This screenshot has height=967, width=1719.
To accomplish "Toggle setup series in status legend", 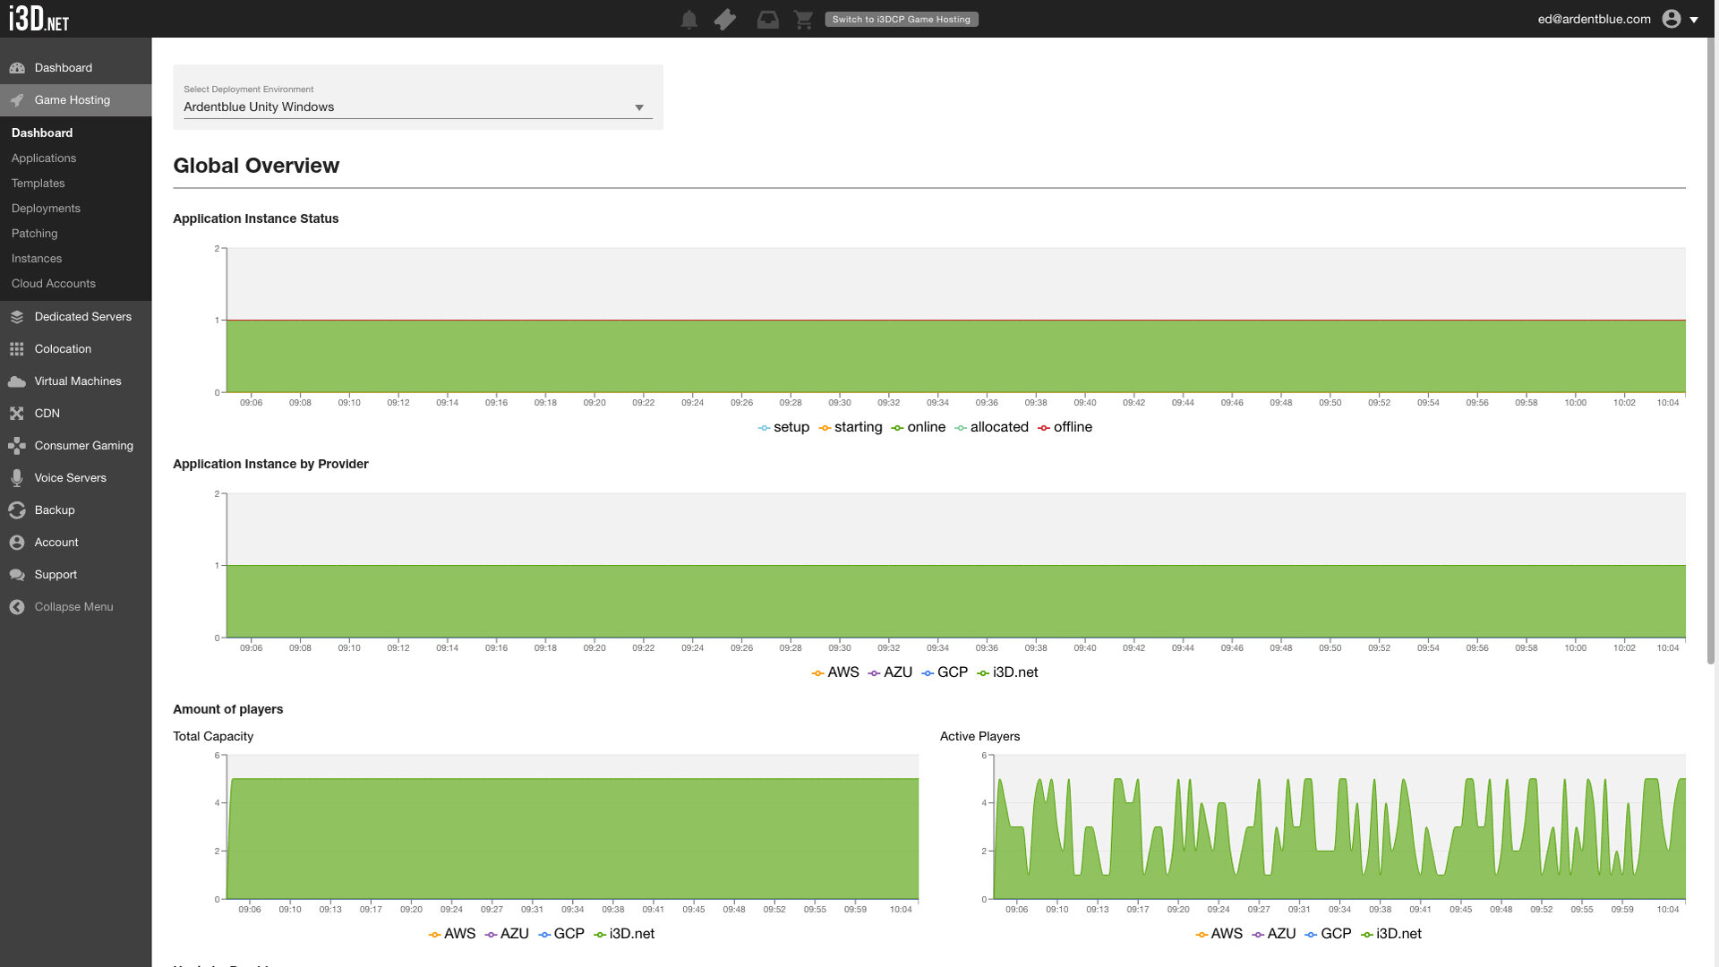I will pyautogui.click(x=783, y=427).
